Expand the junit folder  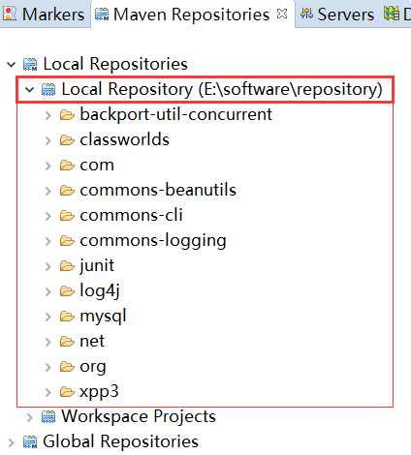point(48,266)
